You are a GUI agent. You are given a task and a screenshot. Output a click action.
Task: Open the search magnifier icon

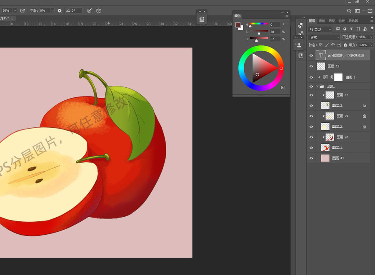coord(349,11)
